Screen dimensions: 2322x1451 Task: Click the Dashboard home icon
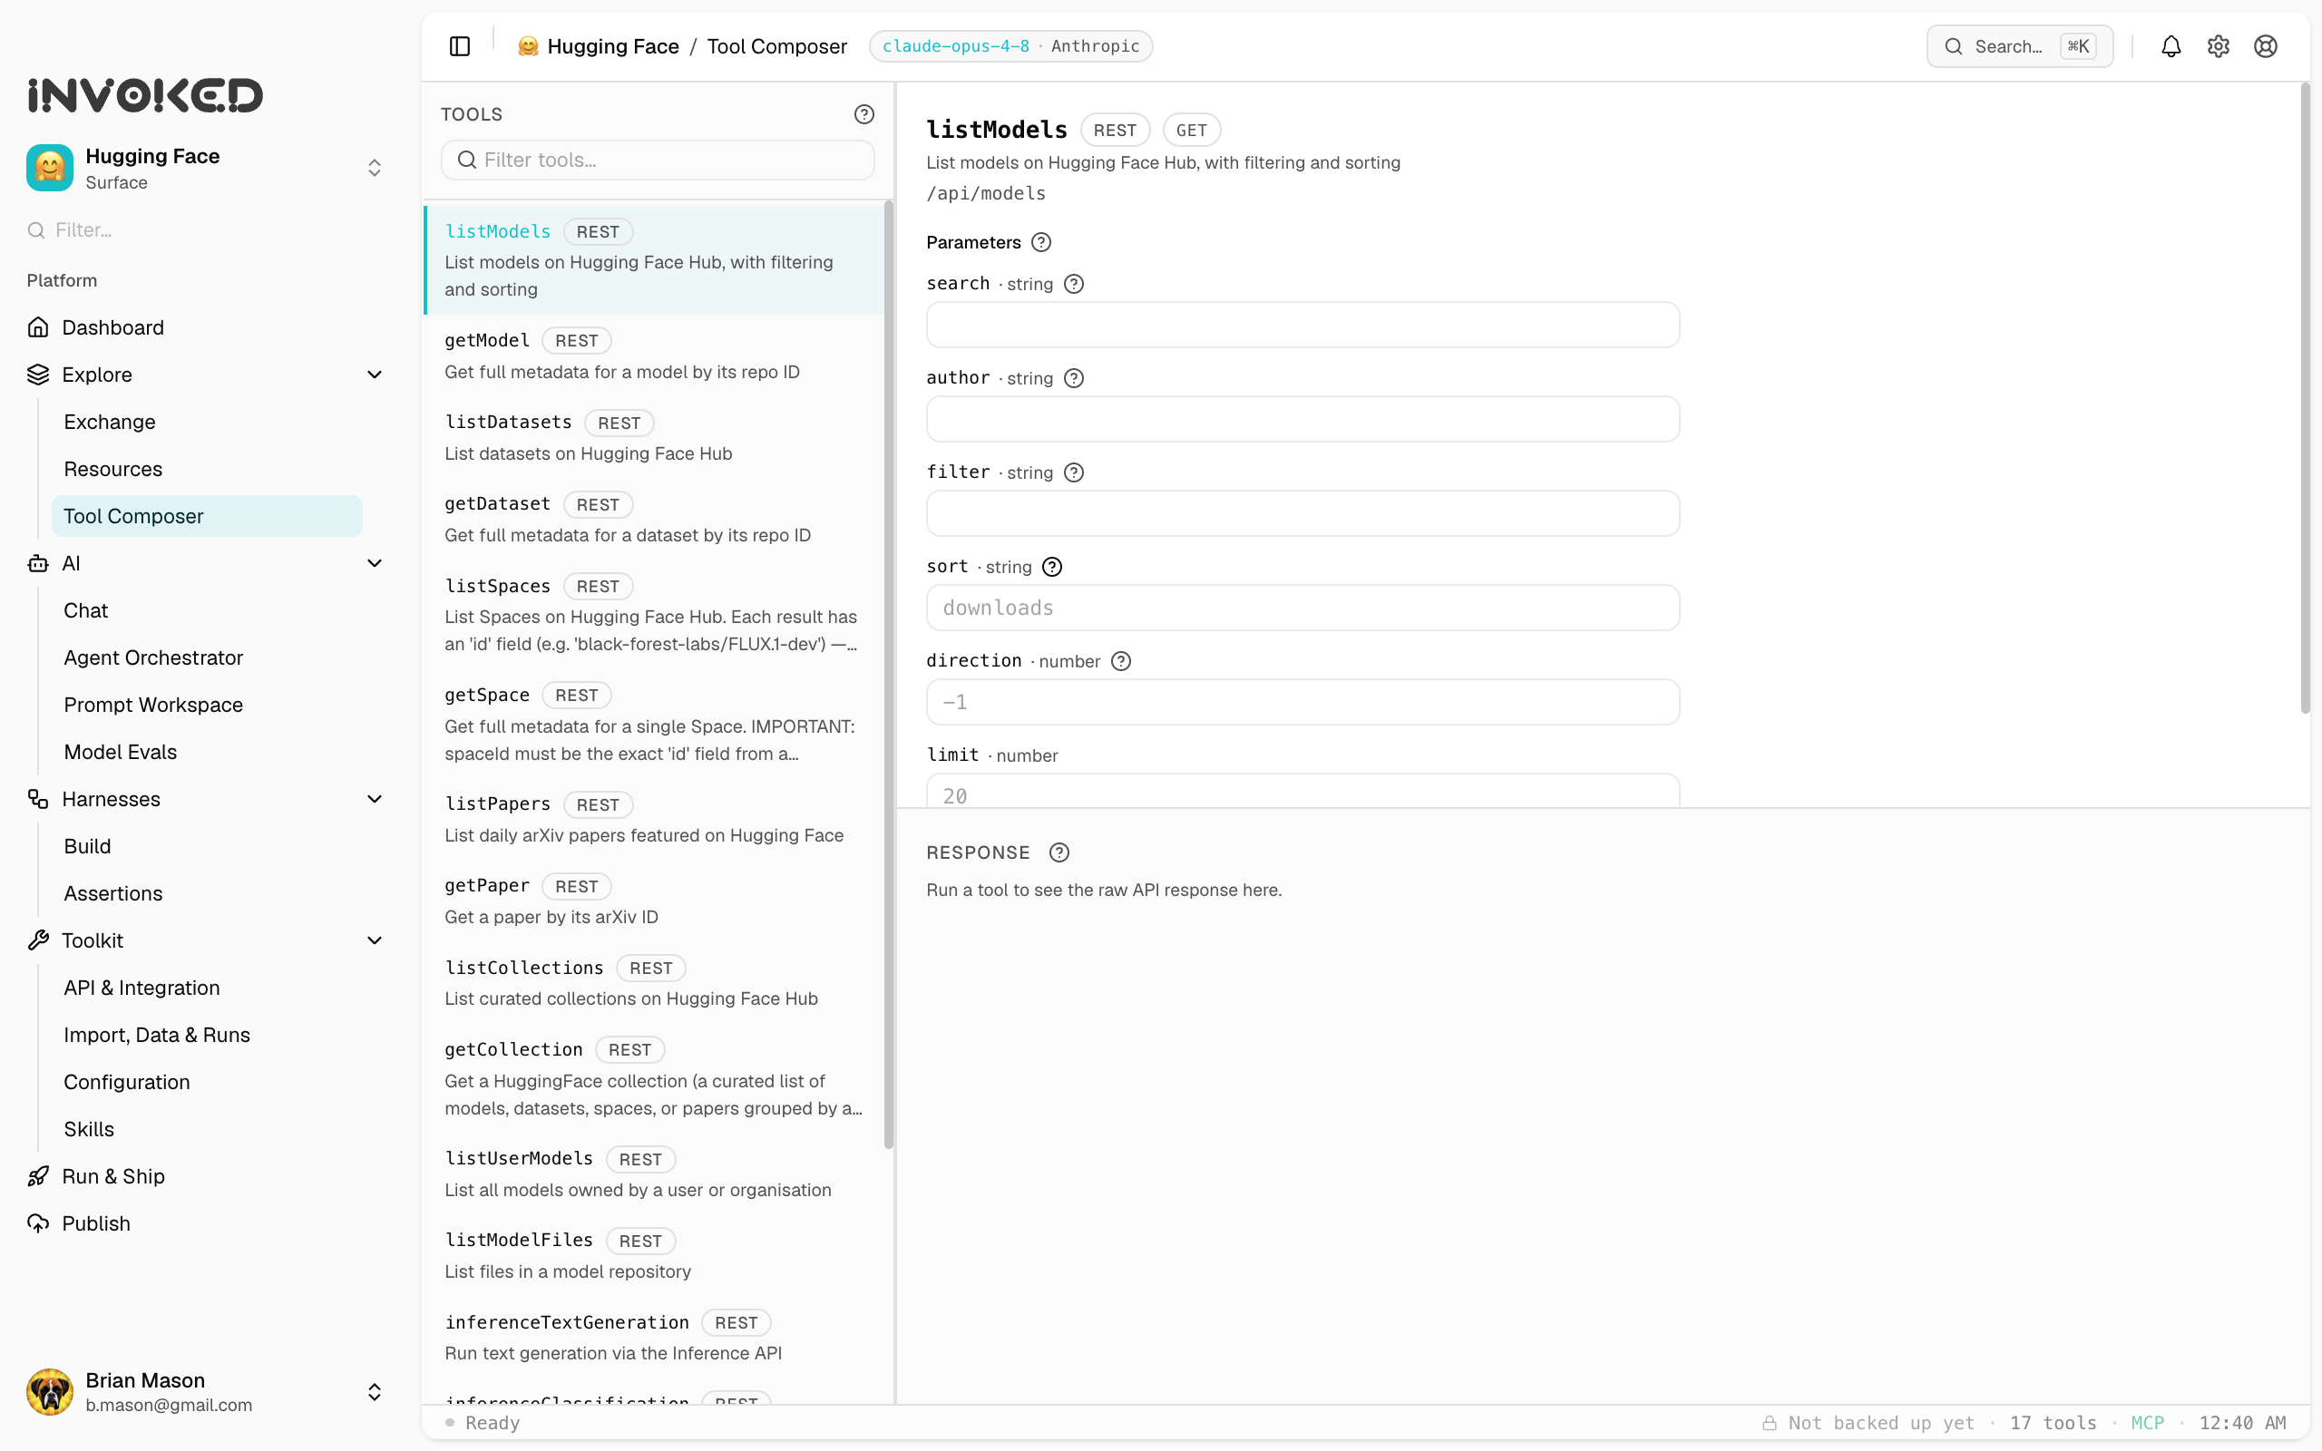(x=38, y=327)
